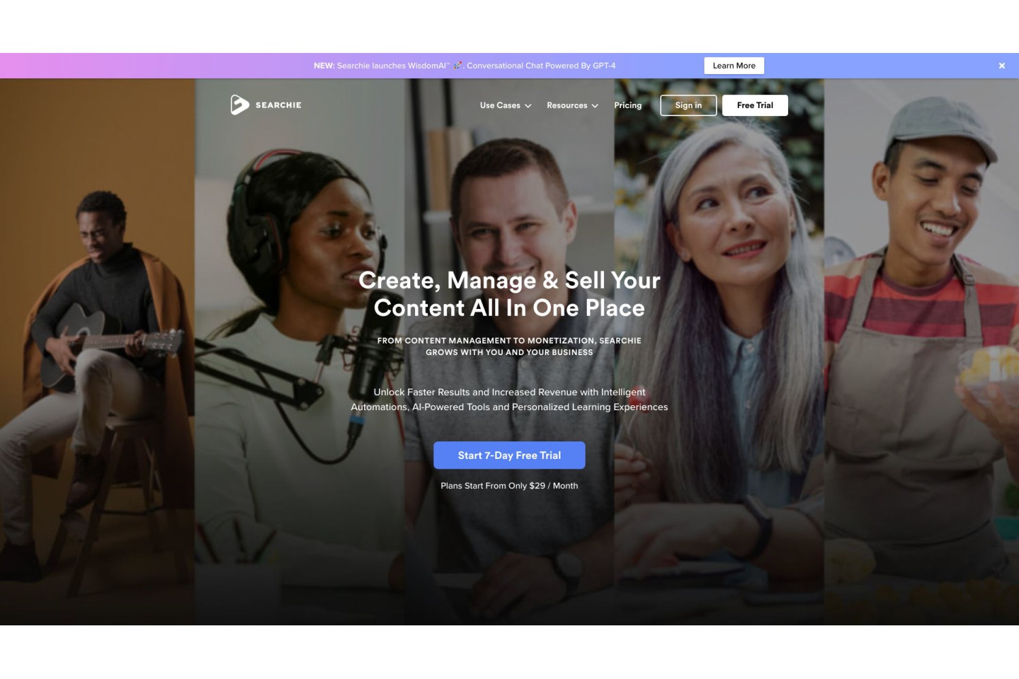
Task: Click the Sign in button
Action: pos(688,105)
